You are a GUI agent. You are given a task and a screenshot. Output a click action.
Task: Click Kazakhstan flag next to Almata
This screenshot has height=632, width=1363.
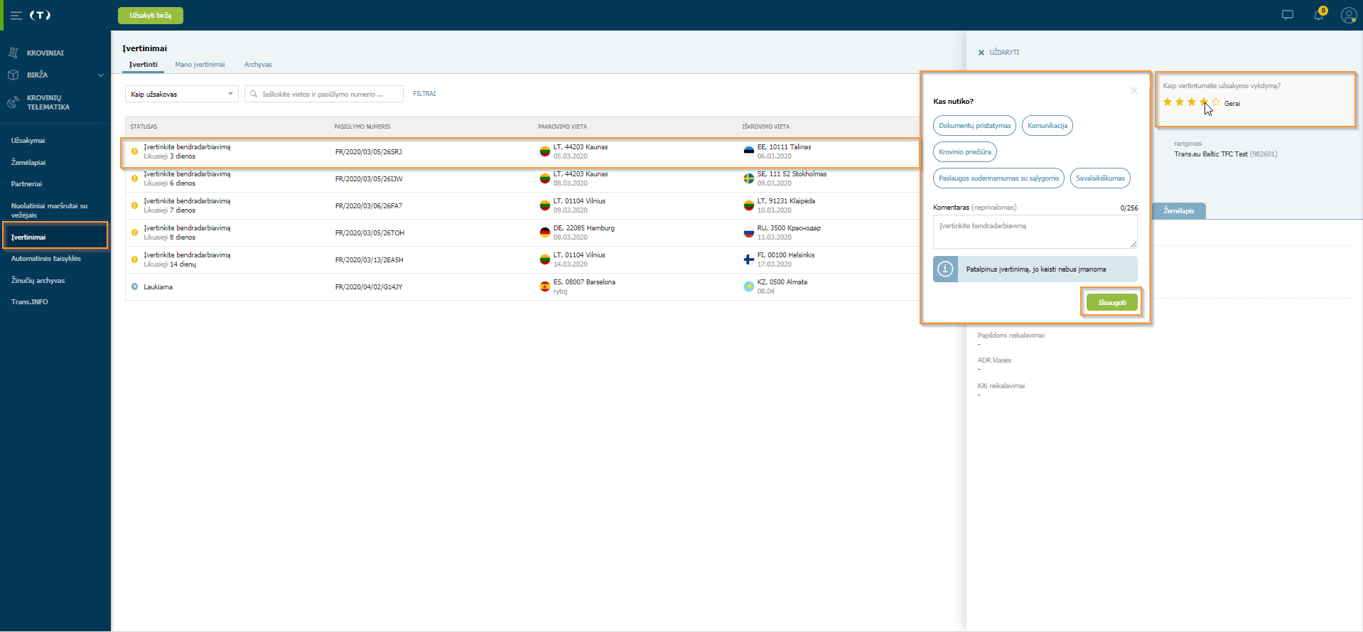point(748,286)
